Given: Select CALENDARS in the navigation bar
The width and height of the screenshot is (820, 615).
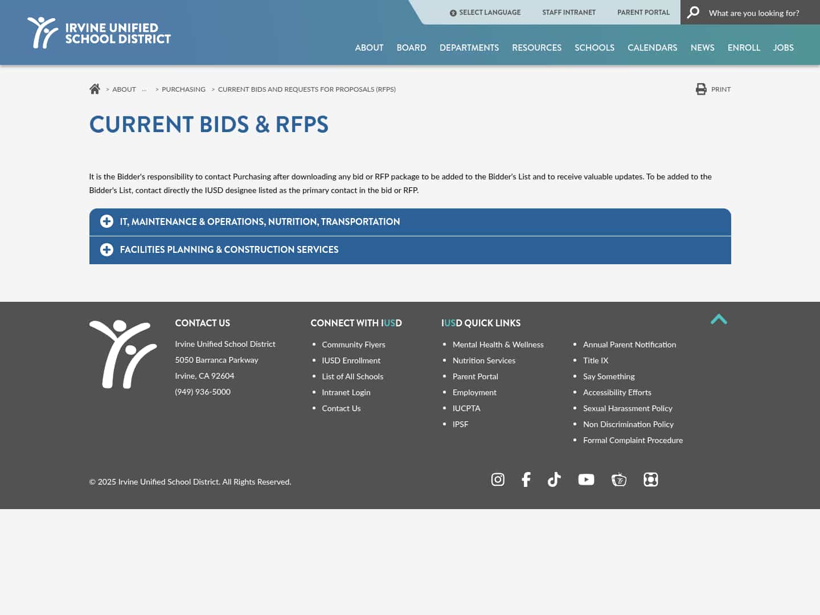Looking at the screenshot, I should (x=653, y=48).
